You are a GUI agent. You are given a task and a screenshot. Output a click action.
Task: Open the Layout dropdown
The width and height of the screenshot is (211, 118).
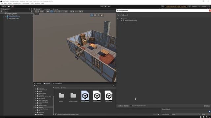point(206,6)
